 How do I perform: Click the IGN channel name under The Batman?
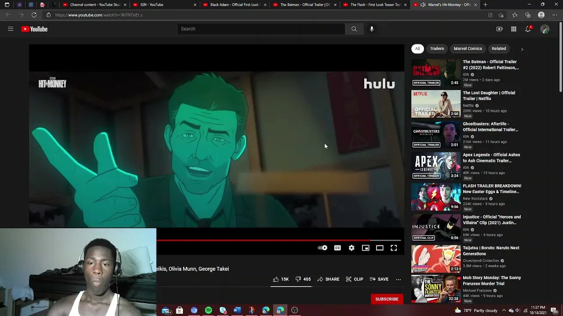(x=466, y=75)
